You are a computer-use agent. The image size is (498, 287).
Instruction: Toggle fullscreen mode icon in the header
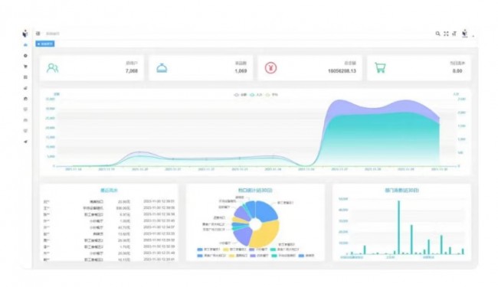click(446, 34)
